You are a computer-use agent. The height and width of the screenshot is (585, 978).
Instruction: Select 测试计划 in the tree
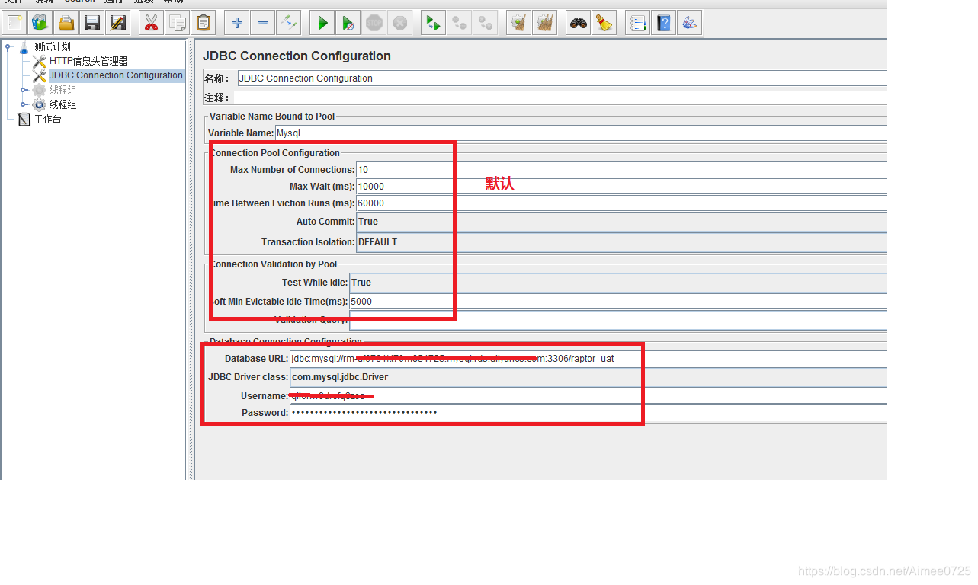click(x=52, y=46)
